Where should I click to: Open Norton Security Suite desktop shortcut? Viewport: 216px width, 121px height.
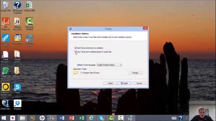[x=6, y=89]
